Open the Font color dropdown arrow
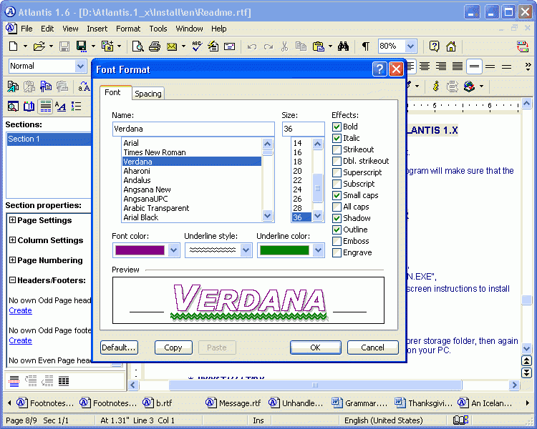 click(174, 250)
